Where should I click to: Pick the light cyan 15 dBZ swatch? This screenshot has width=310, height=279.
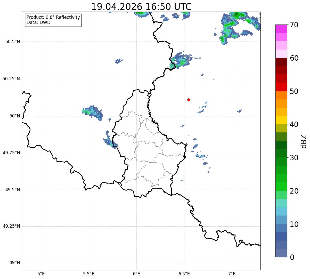tap(281, 203)
